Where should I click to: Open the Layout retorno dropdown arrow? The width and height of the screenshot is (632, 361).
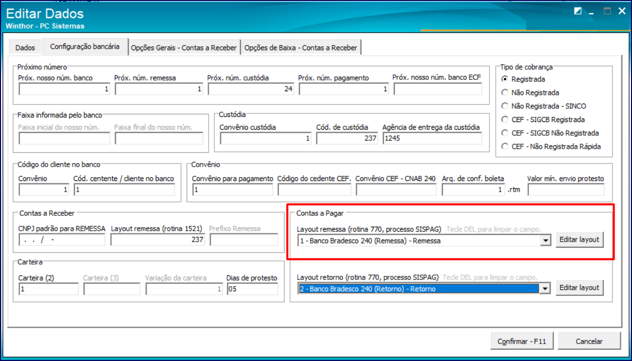click(x=545, y=289)
